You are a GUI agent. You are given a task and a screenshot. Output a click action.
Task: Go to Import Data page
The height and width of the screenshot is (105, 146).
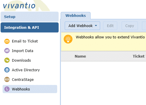[23, 51]
